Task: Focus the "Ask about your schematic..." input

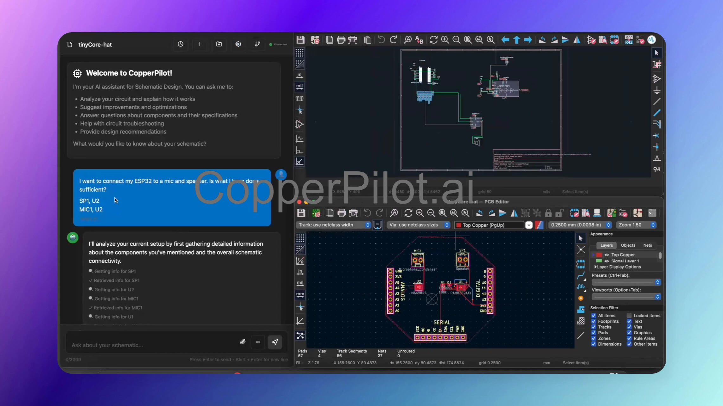Action: tap(152, 345)
